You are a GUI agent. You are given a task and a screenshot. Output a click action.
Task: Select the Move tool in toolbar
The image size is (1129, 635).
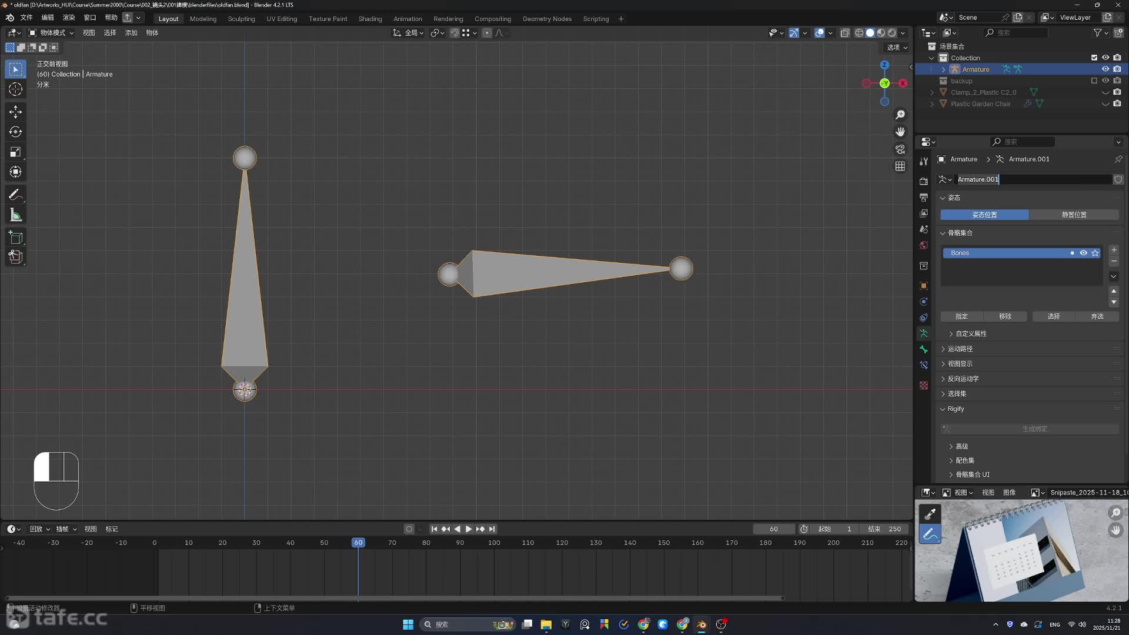[x=16, y=112]
